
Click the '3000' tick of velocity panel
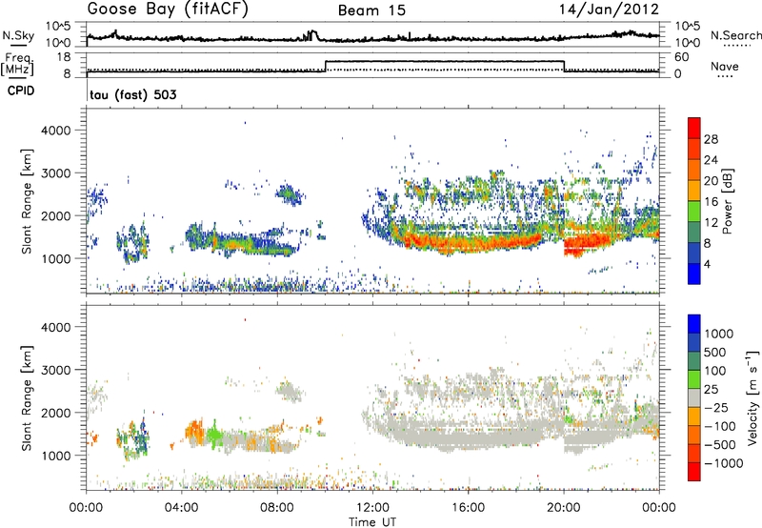(x=56, y=370)
